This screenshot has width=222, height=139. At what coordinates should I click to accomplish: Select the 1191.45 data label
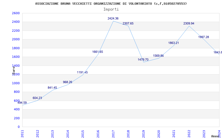[x=82, y=72]
